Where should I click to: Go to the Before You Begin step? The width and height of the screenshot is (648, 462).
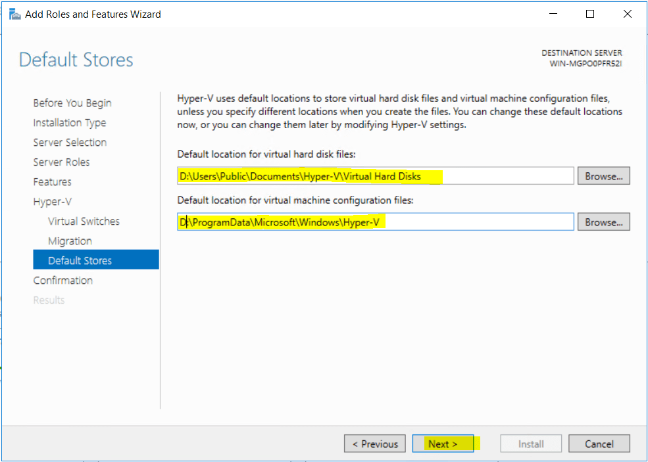pos(72,103)
